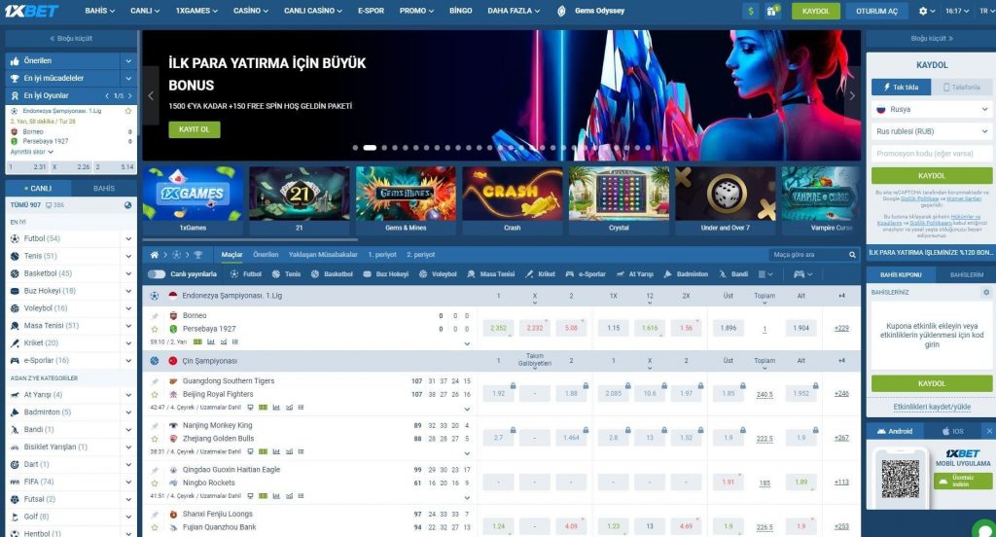Click the 1XBET logo

[32, 11]
